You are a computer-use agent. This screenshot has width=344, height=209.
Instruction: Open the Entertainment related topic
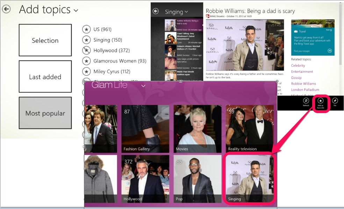tap(302, 72)
